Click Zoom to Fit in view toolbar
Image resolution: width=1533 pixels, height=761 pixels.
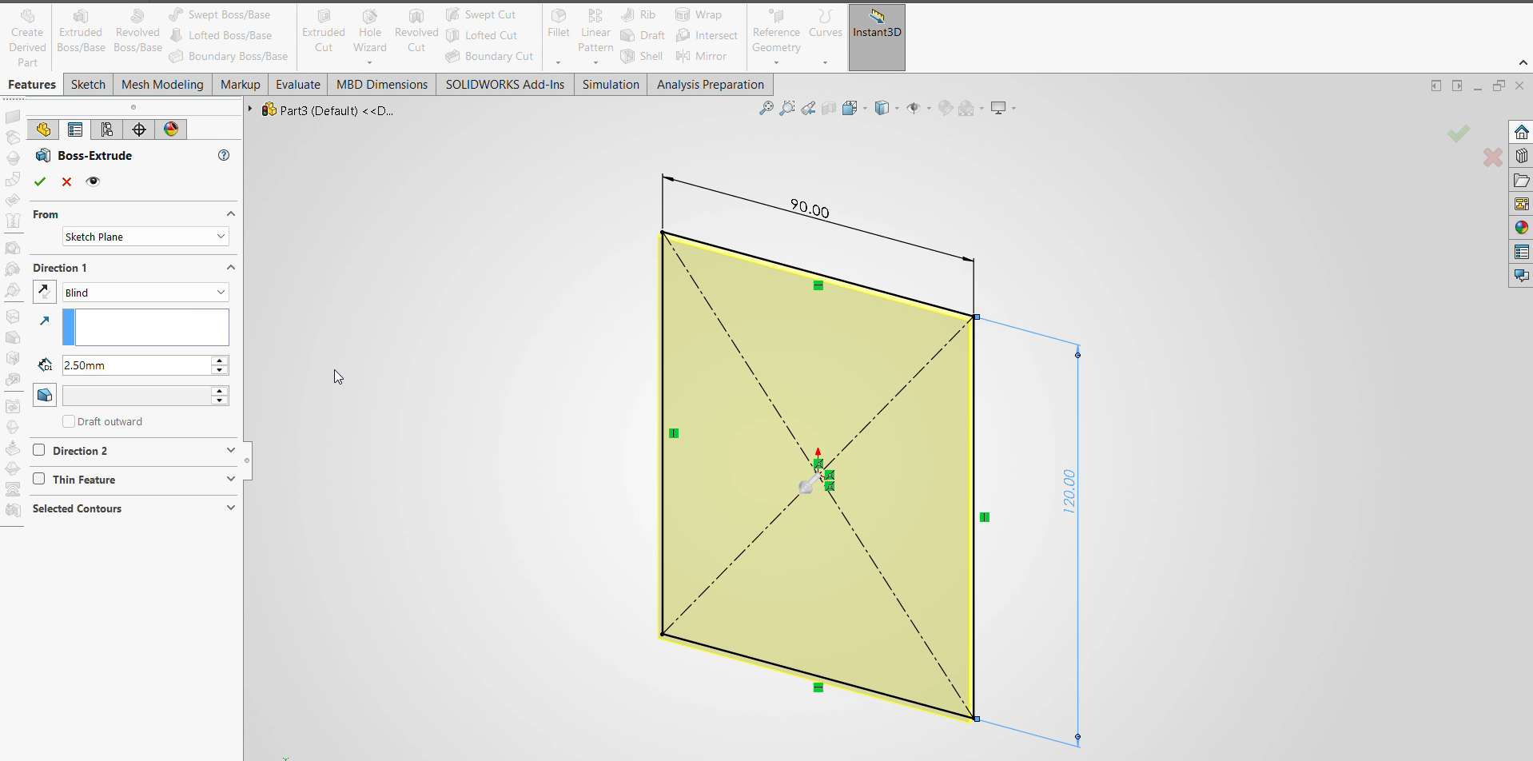tap(766, 108)
